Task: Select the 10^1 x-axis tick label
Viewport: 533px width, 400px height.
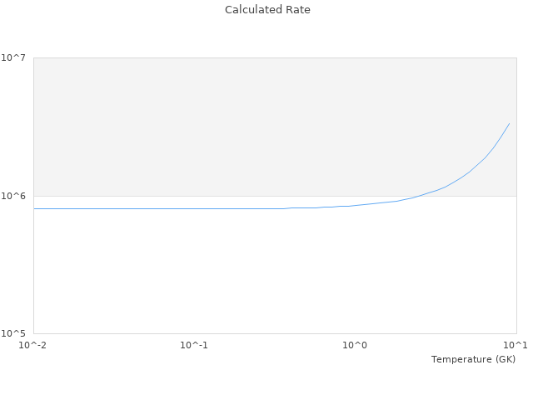Action: pyautogui.click(x=516, y=345)
